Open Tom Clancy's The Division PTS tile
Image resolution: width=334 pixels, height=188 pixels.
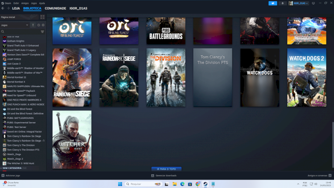pos(213,78)
